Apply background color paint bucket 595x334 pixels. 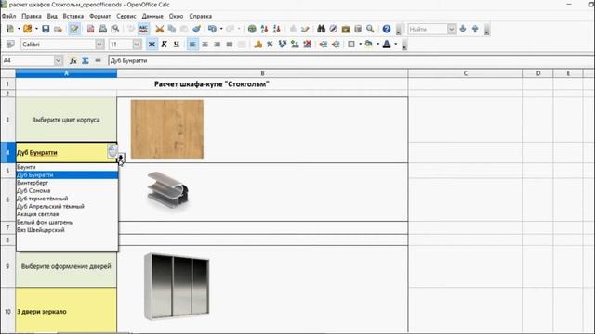[x=368, y=45]
